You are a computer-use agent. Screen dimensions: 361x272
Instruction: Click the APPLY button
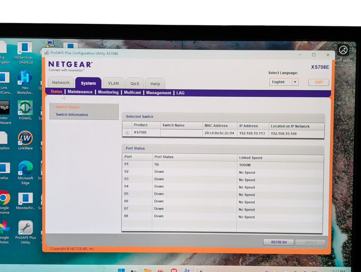pyautogui.click(x=311, y=242)
